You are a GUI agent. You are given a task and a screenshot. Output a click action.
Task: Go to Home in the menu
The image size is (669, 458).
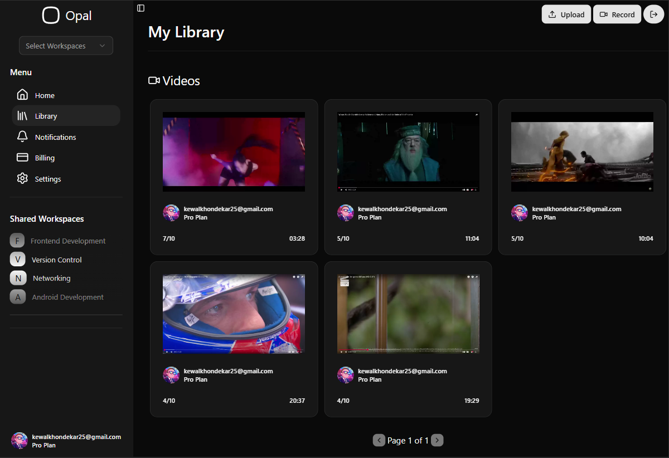pyautogui.click(x=66, y=95)
